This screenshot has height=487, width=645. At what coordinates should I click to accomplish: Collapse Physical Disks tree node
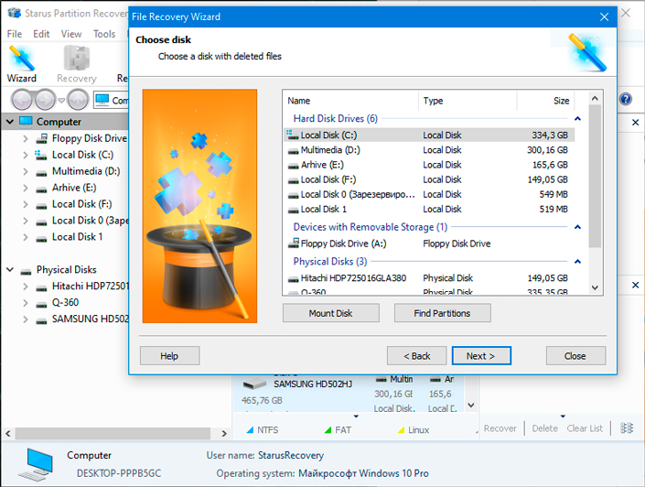(x=10, y=270)
